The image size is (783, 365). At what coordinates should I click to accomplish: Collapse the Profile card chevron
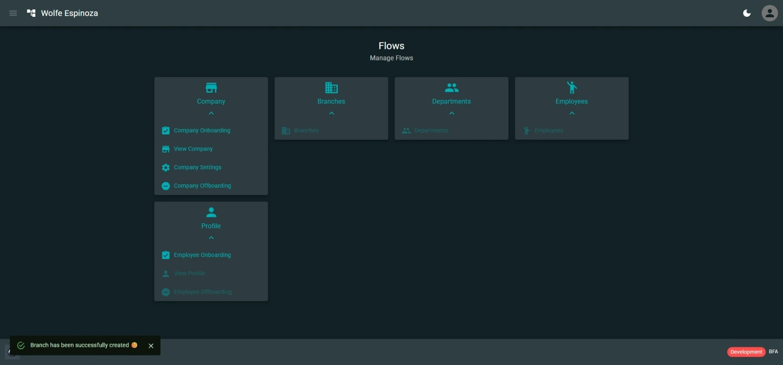211,238
